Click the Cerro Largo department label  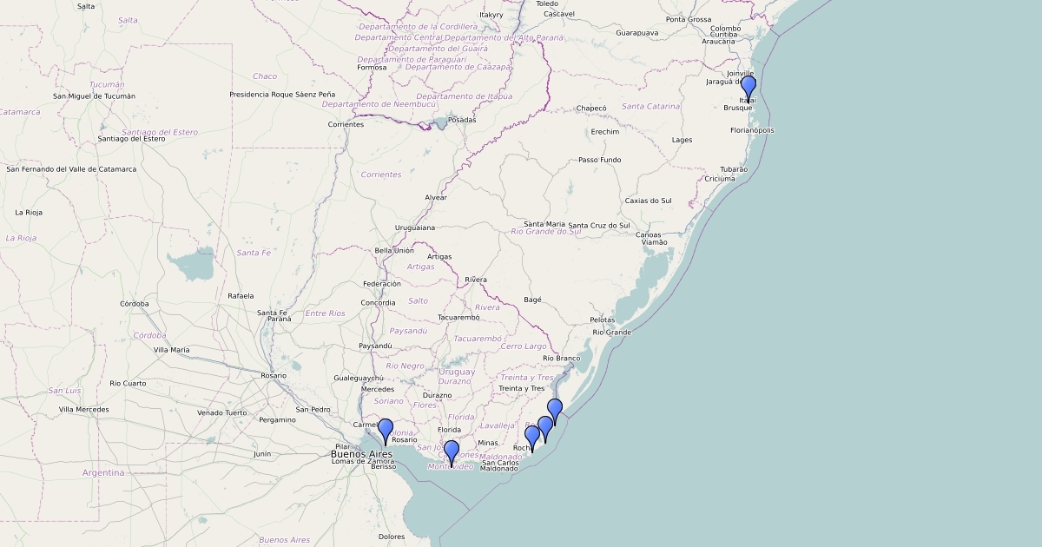[524, 346]
